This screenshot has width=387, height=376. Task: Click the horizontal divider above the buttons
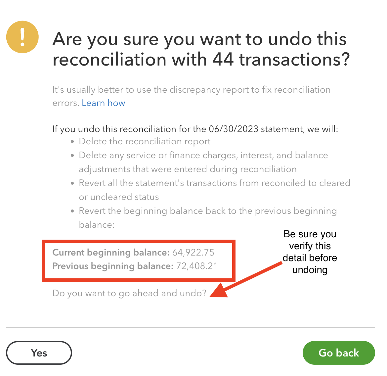190,327
